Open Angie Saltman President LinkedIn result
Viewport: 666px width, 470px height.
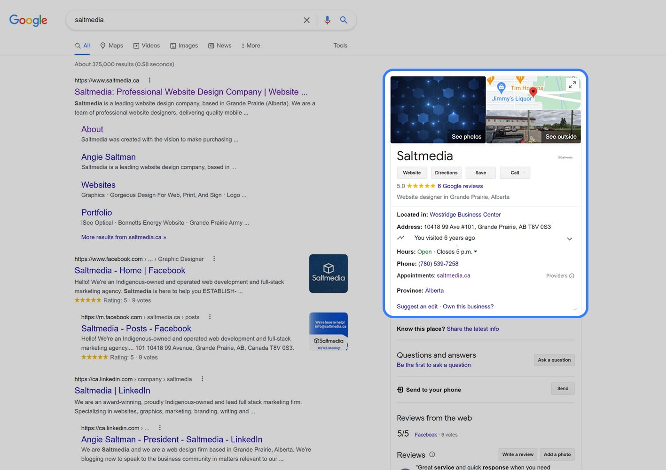pyautogui.click(x=172, y=439)
